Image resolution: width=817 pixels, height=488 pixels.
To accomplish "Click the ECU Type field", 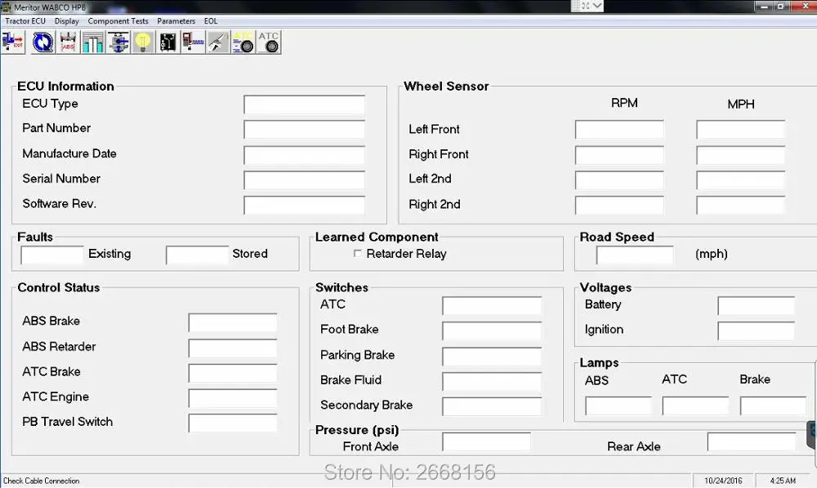I will [304, 104].
